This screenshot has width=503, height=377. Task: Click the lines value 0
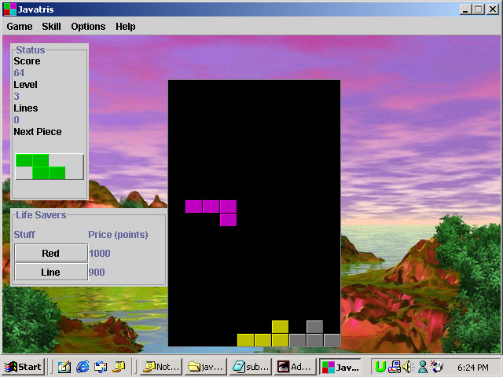point(17,120)
